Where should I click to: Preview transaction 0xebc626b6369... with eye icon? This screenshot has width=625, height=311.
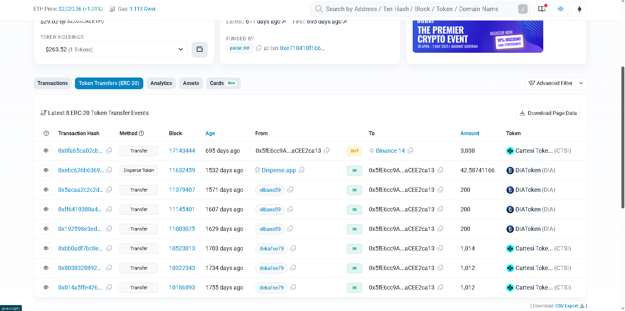tap(46, 170)
